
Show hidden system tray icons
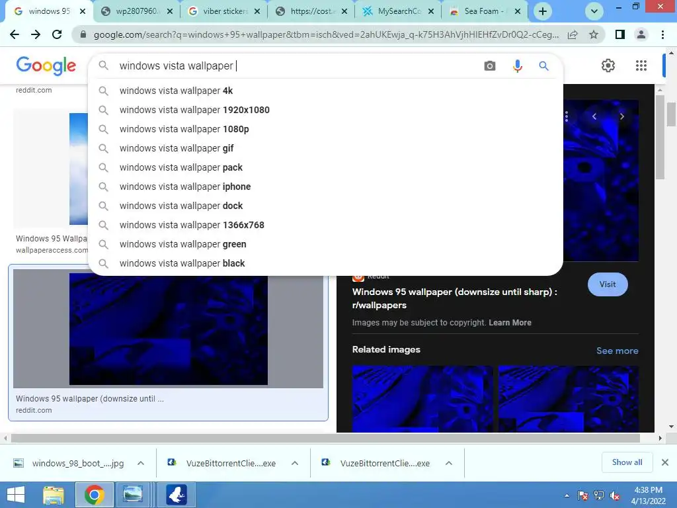click(x=567, y=495)
